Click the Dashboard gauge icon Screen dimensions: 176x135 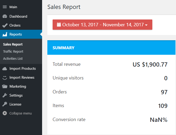5,16
